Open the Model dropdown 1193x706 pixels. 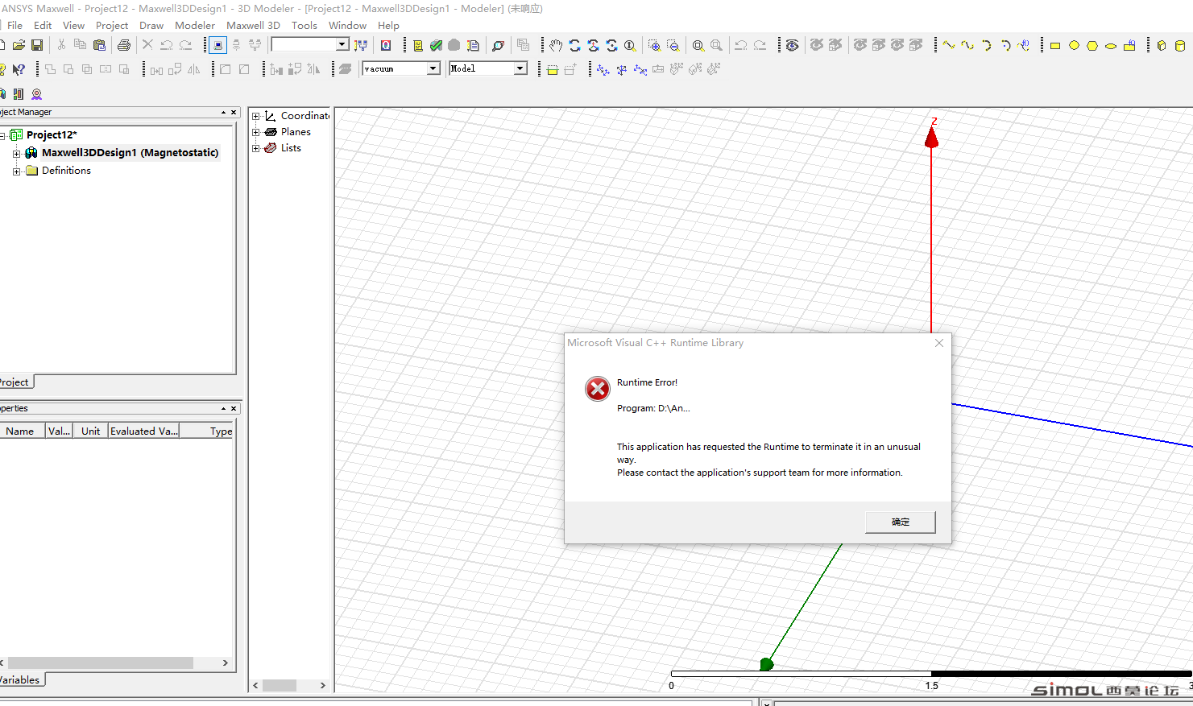520,68
